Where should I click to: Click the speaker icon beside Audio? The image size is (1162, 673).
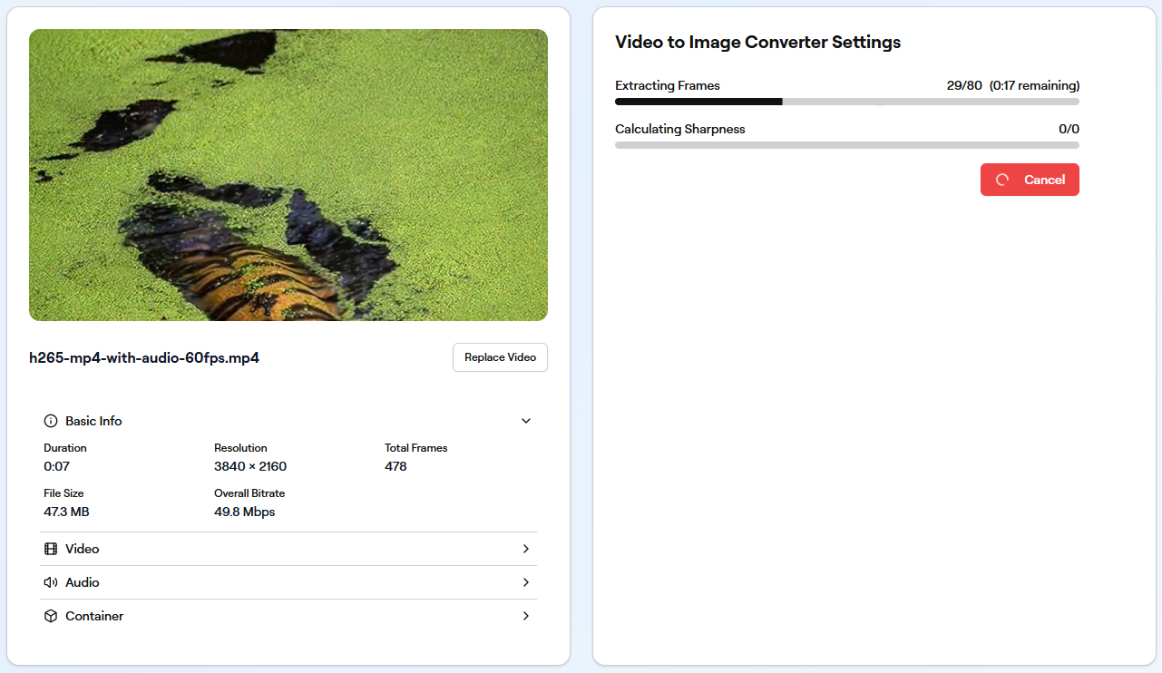coord(51,582)
